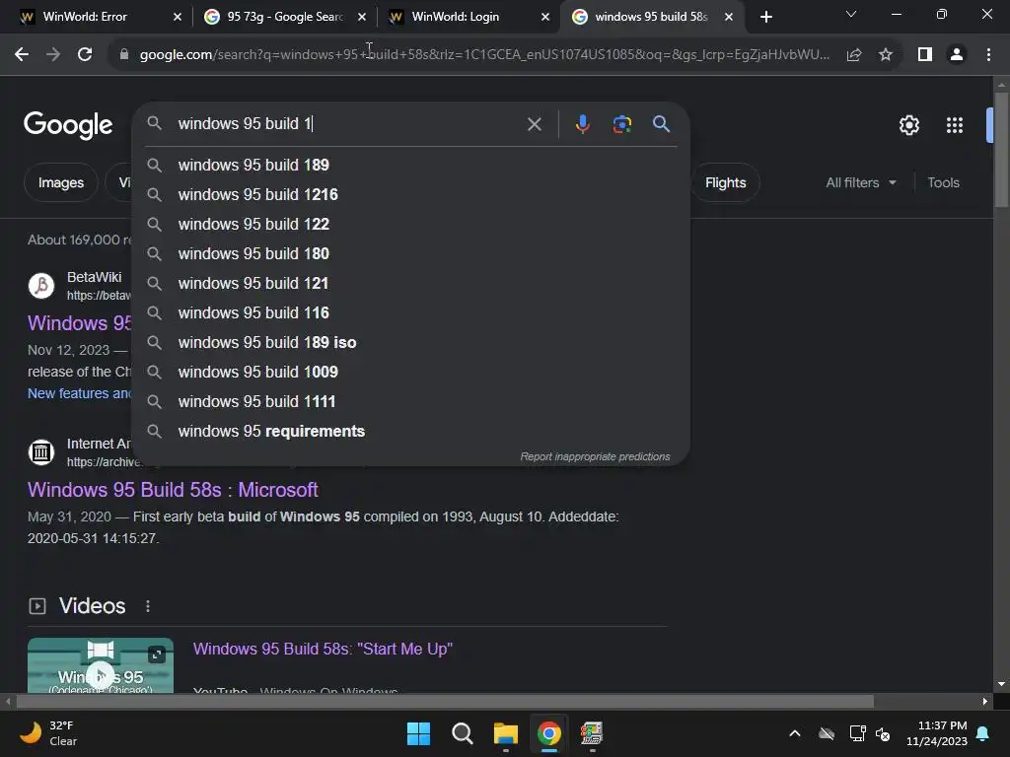The height and width of the screenshot is (757, 1010).
Task: Open Chrome's three-dot menu
Action: pos(988,55)
